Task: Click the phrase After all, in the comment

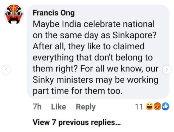Action: tap(49, 46)
